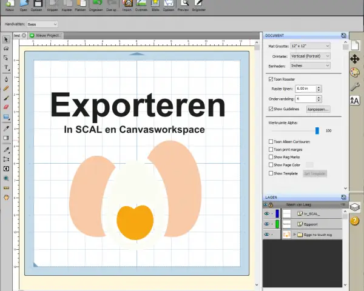
Task: Click the Overtrek (trace) toolbar icon
Action: tap(141, 4)
